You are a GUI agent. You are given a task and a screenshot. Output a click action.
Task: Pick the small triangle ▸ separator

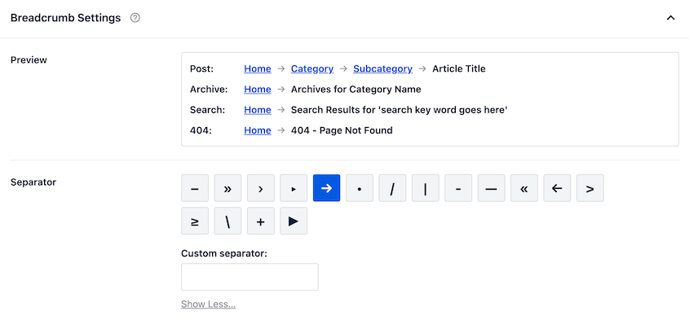[x=294, y=188]
